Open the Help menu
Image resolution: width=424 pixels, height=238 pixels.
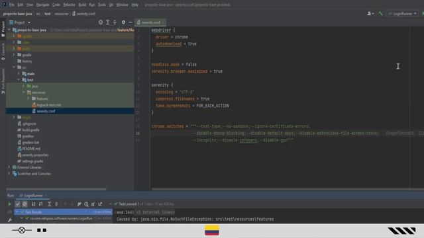click(x=134, y=5)
